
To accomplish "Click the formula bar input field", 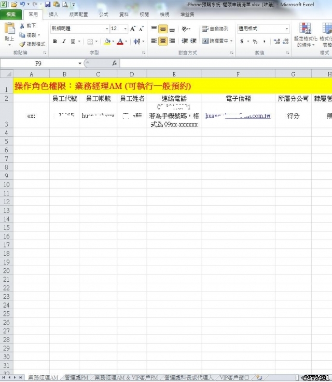I will (226, 63).
